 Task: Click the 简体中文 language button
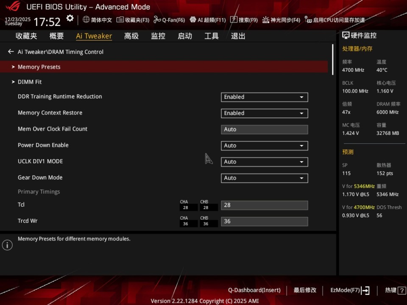coord(101,20)
